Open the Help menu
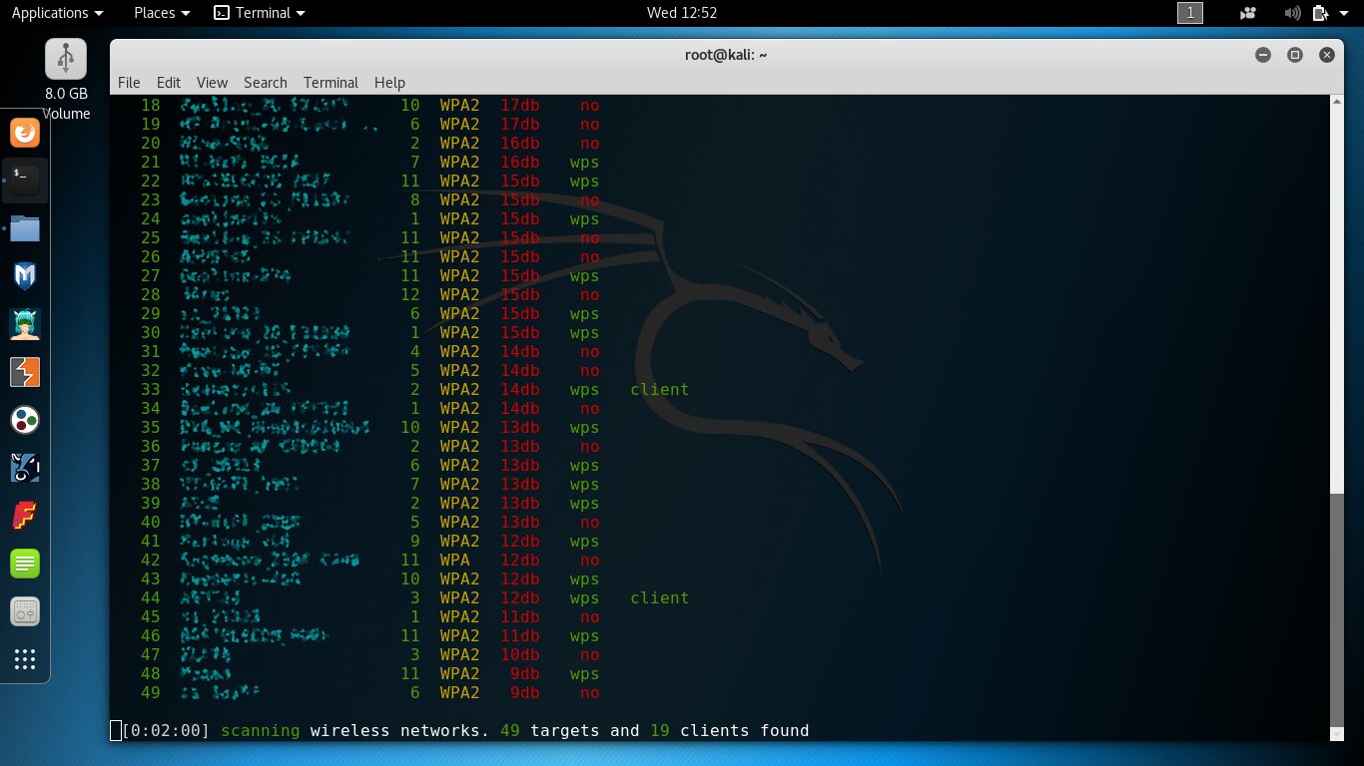Viewport: 1364px width, 766px height. 389,83
